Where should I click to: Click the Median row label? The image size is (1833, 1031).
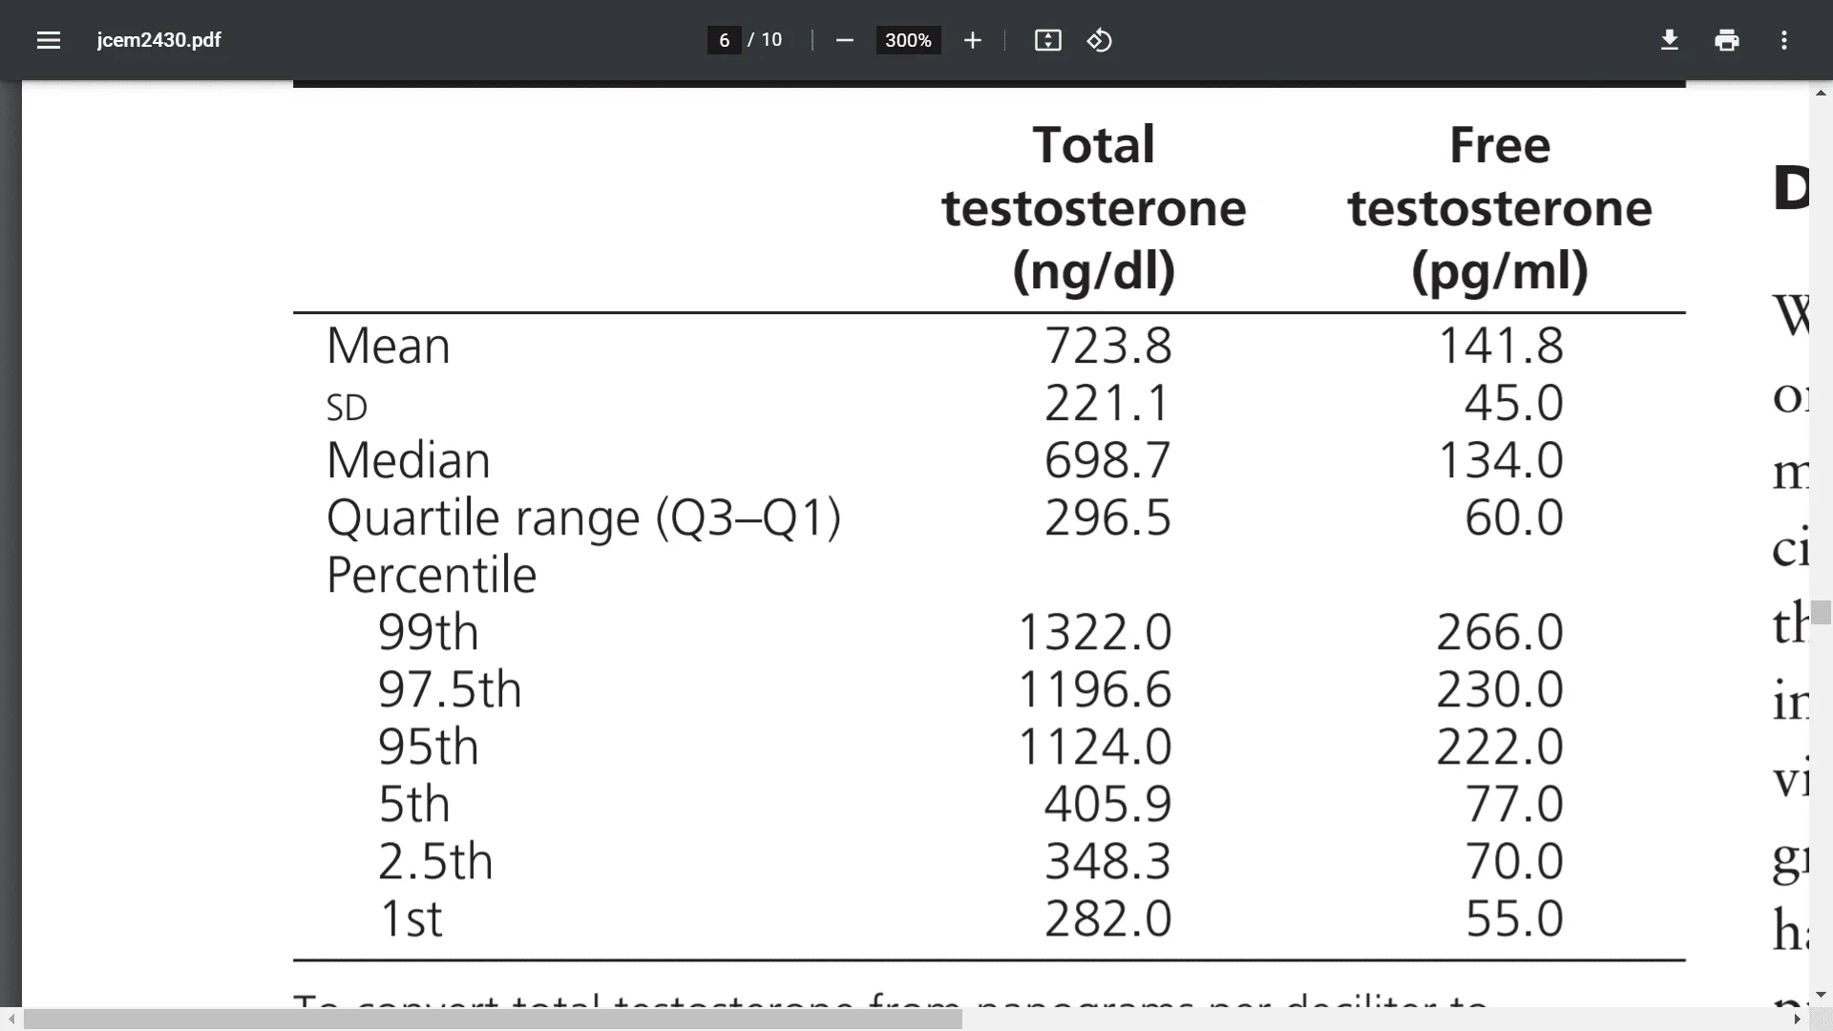(x=408, y=460)
